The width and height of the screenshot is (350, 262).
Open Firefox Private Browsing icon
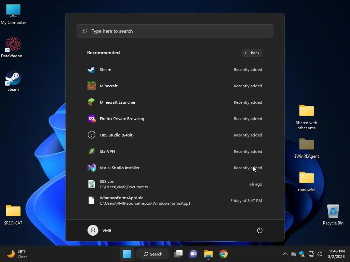coord(92,118)
